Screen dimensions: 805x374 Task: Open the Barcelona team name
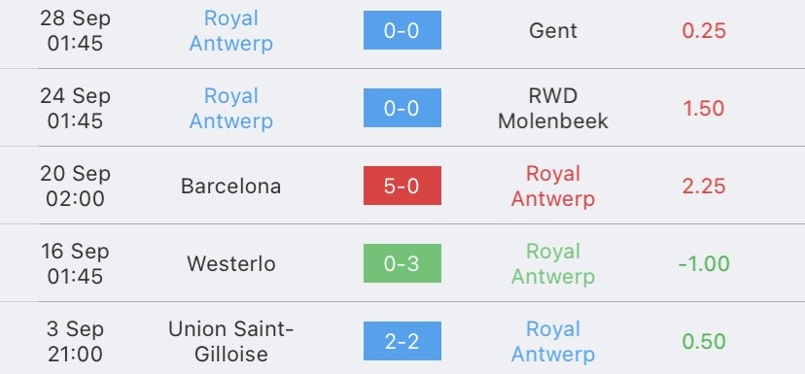pyautogui.click(x=231, y=187)
